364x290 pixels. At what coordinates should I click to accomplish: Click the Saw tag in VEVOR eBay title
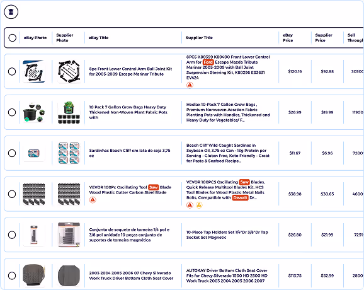[x=153, y=187]
